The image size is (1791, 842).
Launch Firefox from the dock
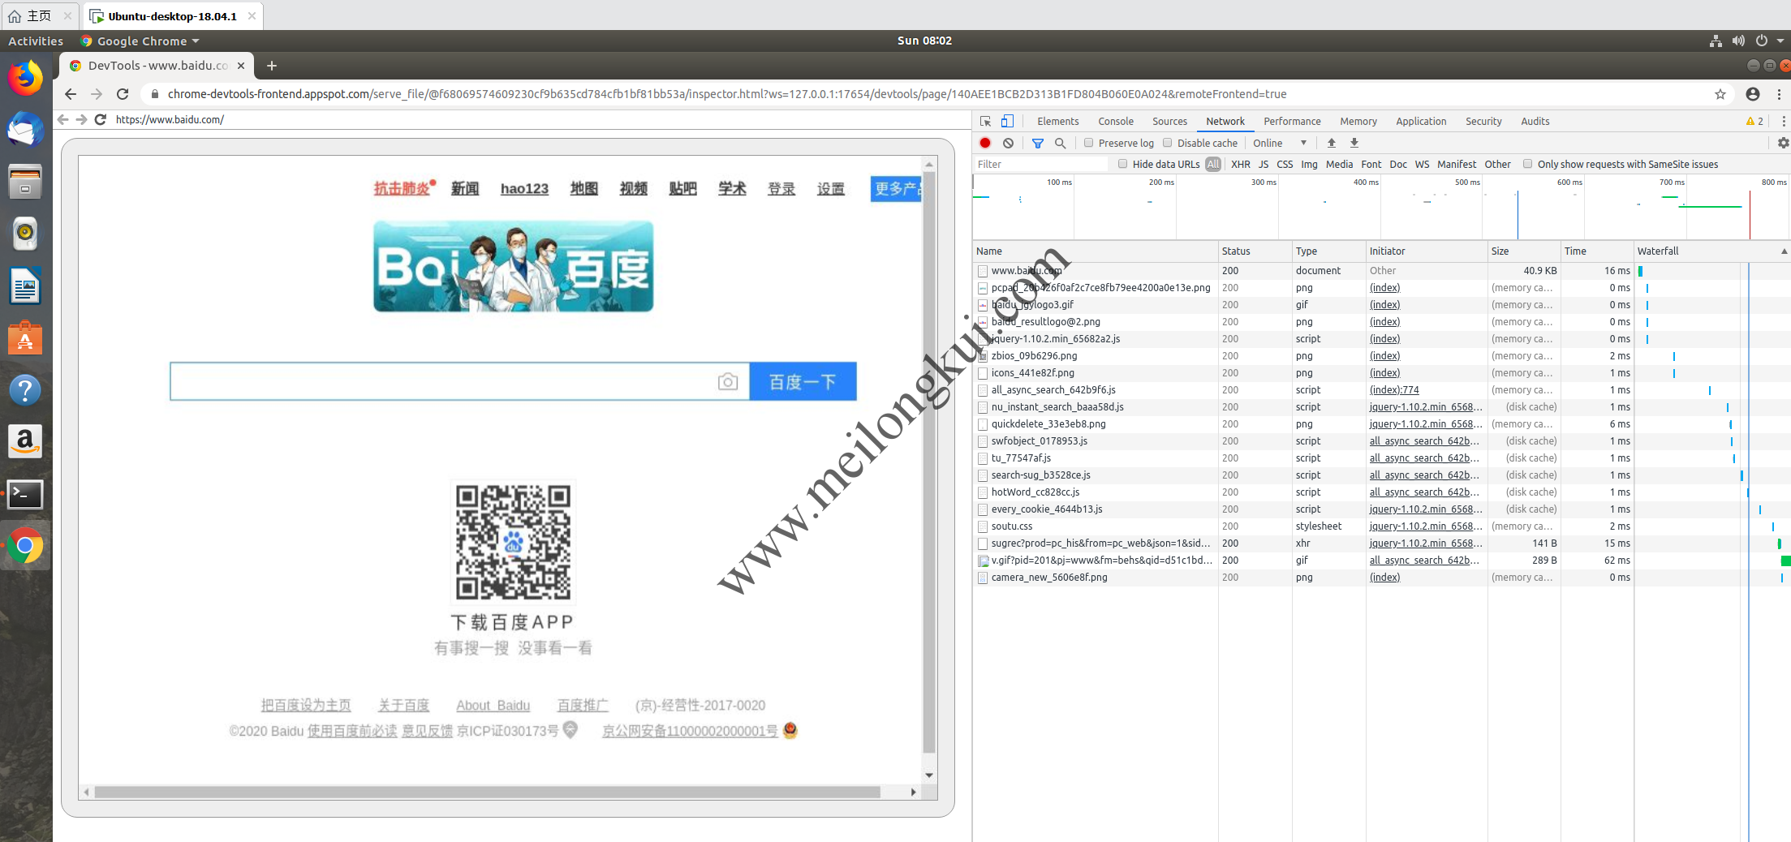click(x=25, y=78)
